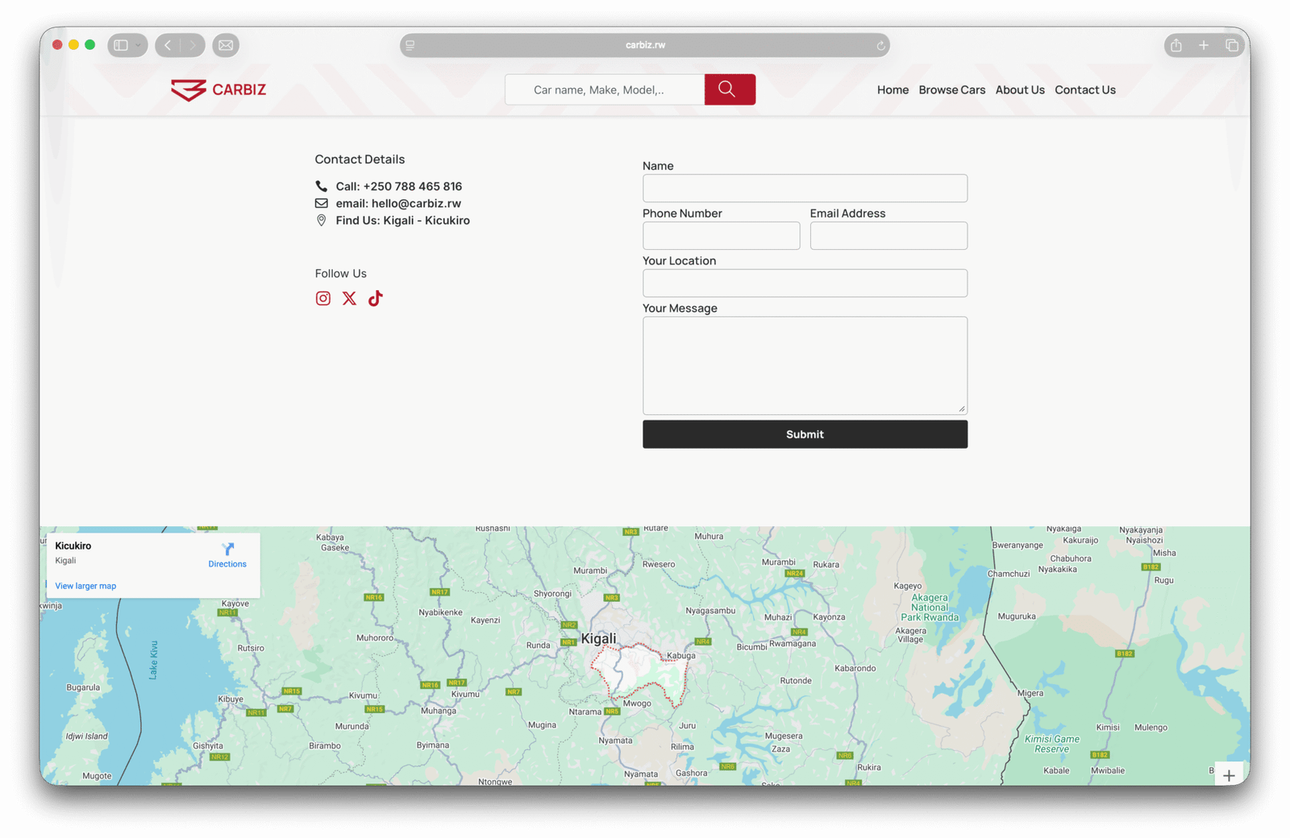Open a new tab with plus
Viewport: 1290px width, 838px height.
pos(1204,45)
